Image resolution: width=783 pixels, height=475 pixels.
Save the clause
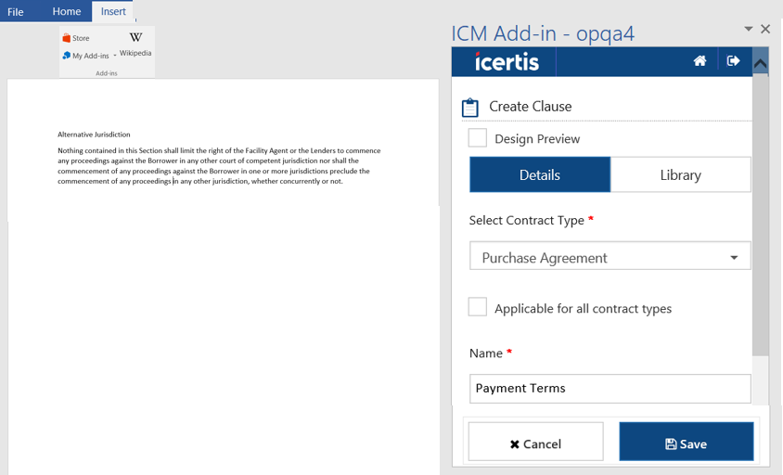pos(686,443)
